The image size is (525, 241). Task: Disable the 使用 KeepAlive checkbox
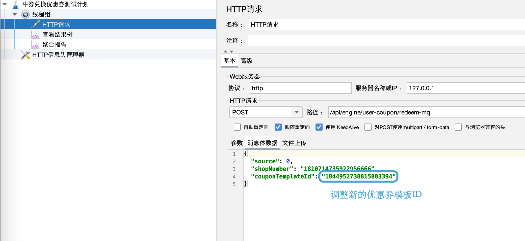319,127
